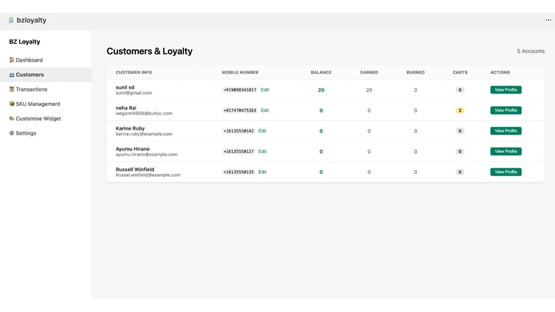The image size is (555, 312).
Task: Click the SKU Management box icon
Action: coord(12,103)
